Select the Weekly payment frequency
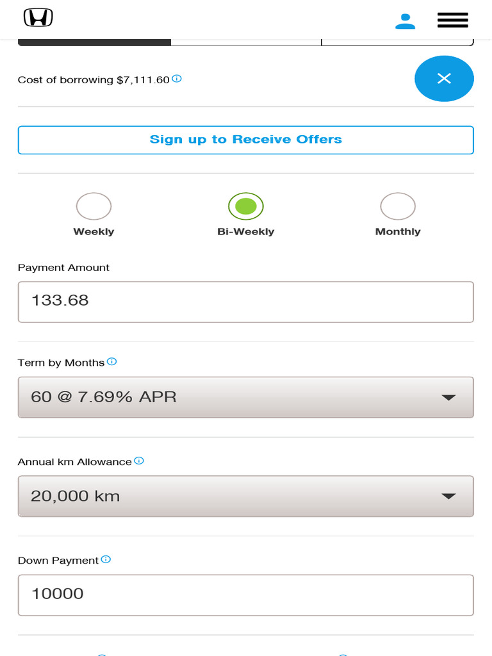Image resolution: width=492 pixels, height=656 pixels. click(x=94, y=206)
